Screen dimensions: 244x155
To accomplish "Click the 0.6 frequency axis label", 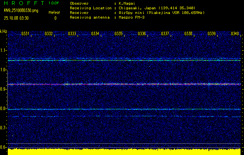I will [x=3, y=147].
